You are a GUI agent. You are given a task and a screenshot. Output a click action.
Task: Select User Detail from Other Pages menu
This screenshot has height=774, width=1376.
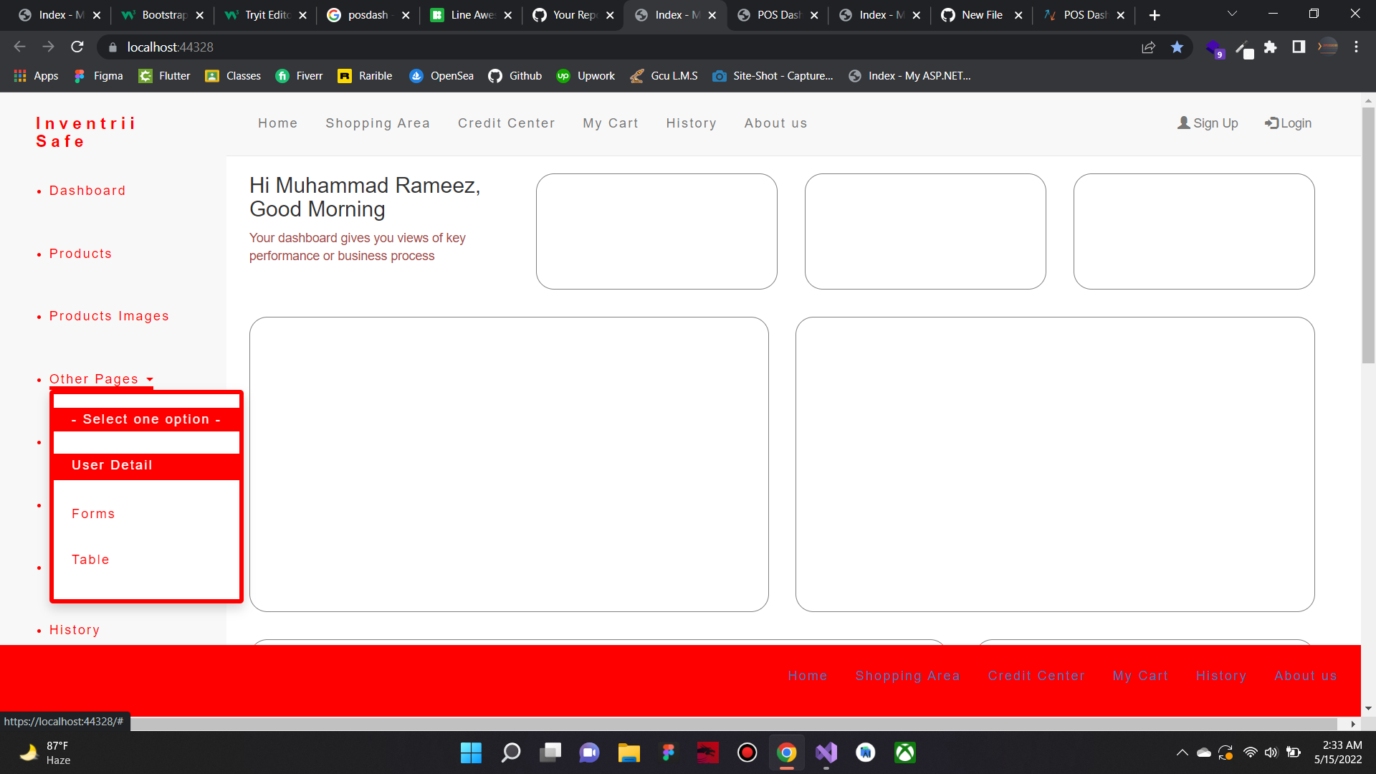click(x=112, y=465)
